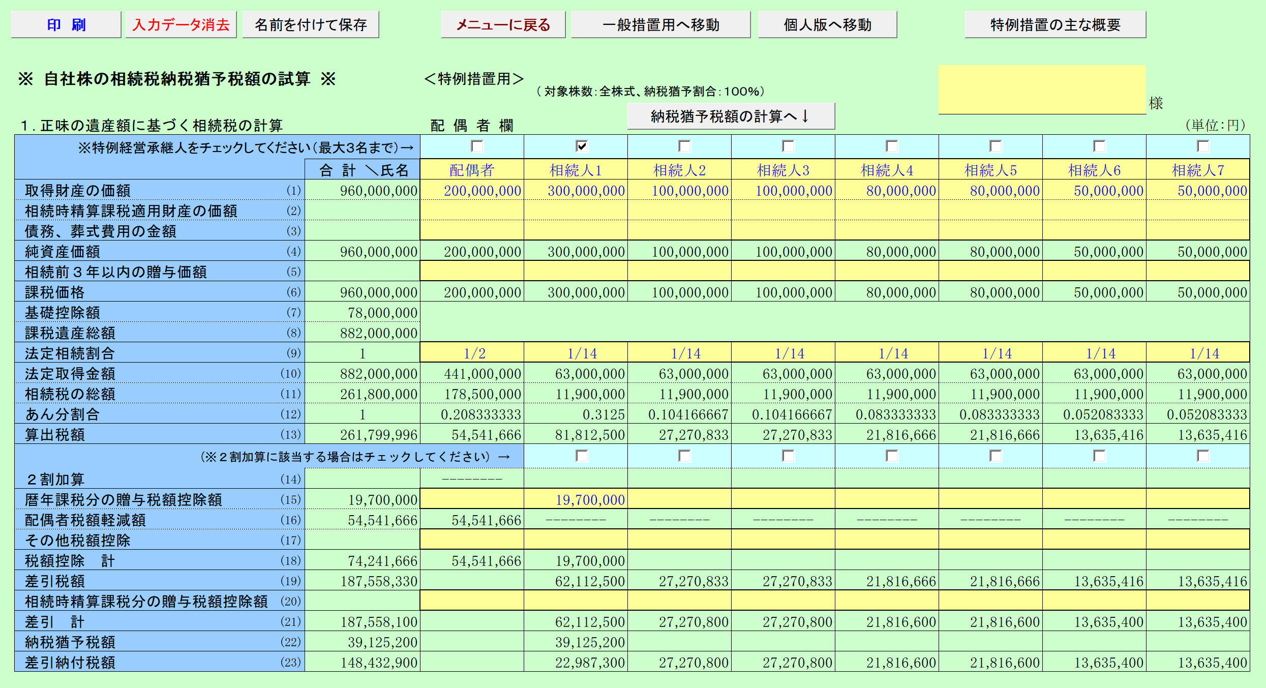Click the yellow name field before 様
Viewport: 1266px width, 688px height.
[x=1042, y=89]
